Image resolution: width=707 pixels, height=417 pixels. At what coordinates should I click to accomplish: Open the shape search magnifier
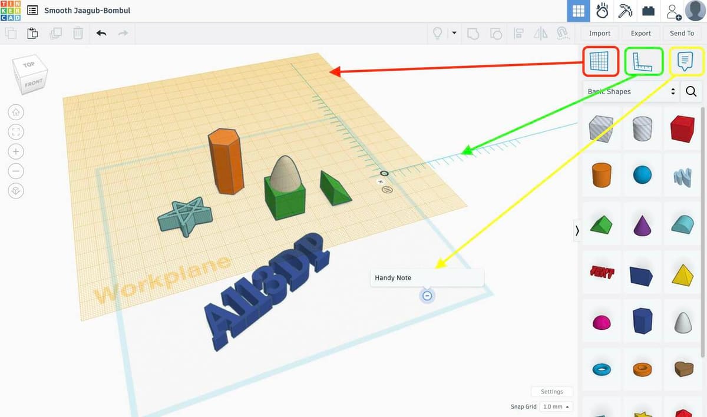pyautogui.click(x=691, y=91)
